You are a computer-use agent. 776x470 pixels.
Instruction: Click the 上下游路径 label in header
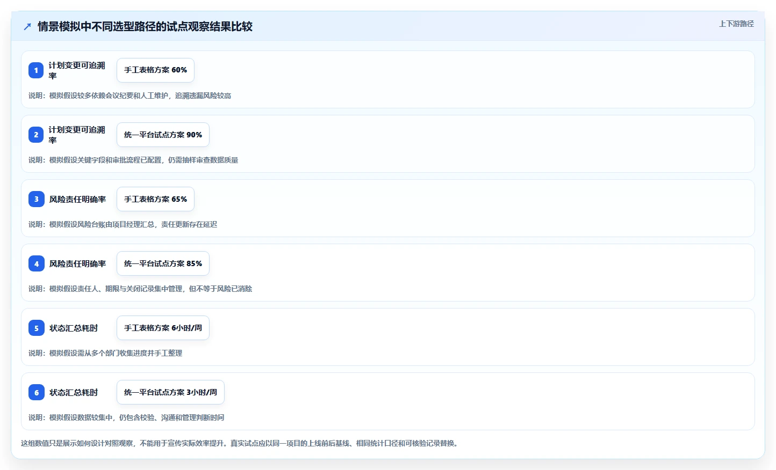736,24
